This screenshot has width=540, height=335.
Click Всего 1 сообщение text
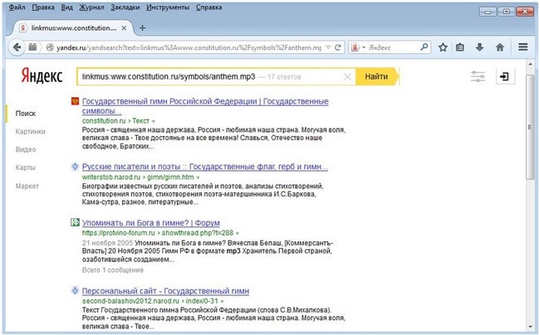(113, 270)
